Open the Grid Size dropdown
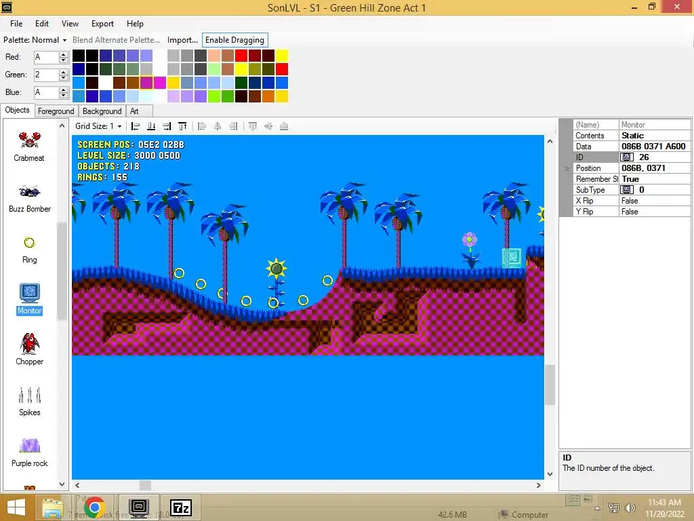 pyautogui.click(x=98, y=126)
